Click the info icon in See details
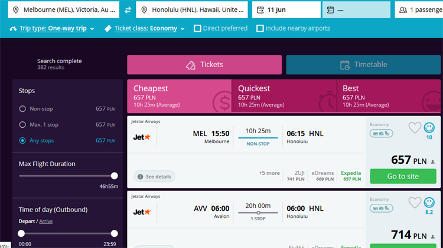The height and width of the screenshot is (248, 443). (x=140, y=177)
